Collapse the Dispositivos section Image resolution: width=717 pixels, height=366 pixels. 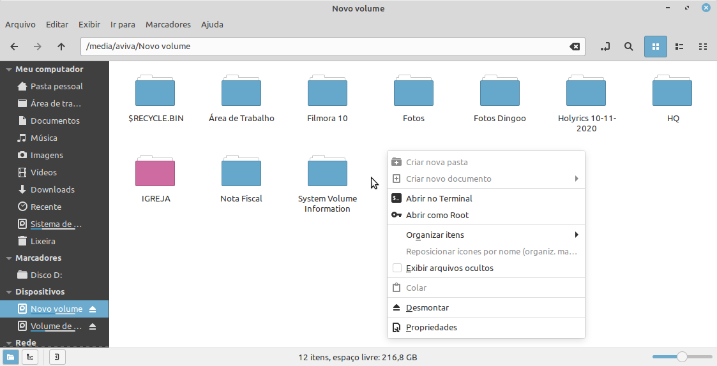pos(9,292)
